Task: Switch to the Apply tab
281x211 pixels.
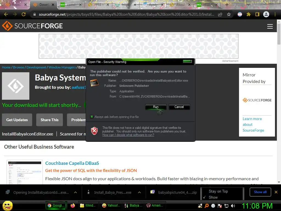Action: pyautogui.click(x=153, y=5)
